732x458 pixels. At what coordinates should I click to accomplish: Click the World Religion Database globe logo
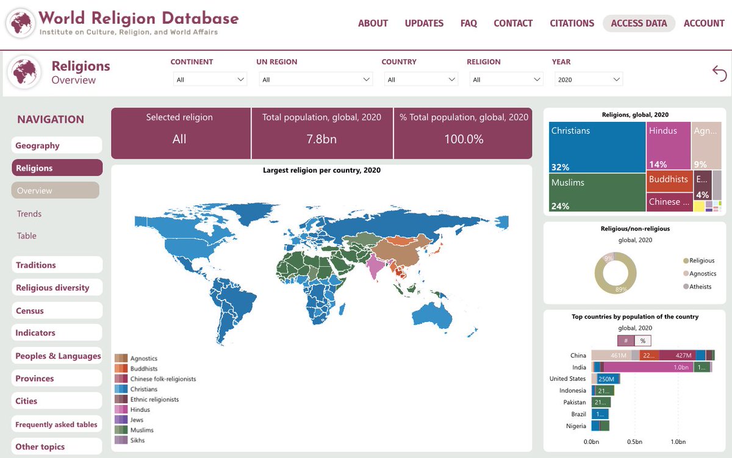21,23
